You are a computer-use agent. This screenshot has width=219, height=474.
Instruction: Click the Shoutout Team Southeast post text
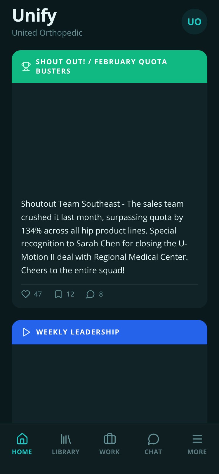105,237
